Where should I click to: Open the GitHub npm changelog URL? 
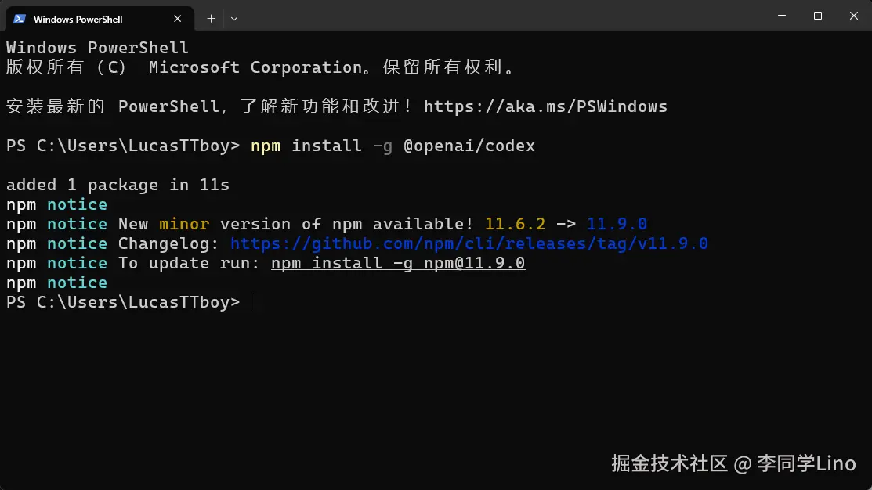click(x=469, y=243)
